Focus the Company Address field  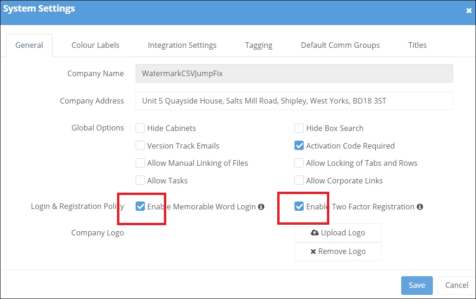coord(294,101)
